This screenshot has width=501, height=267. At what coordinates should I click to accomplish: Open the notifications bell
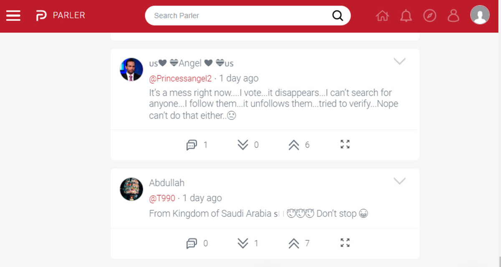(x=406, y=16)
